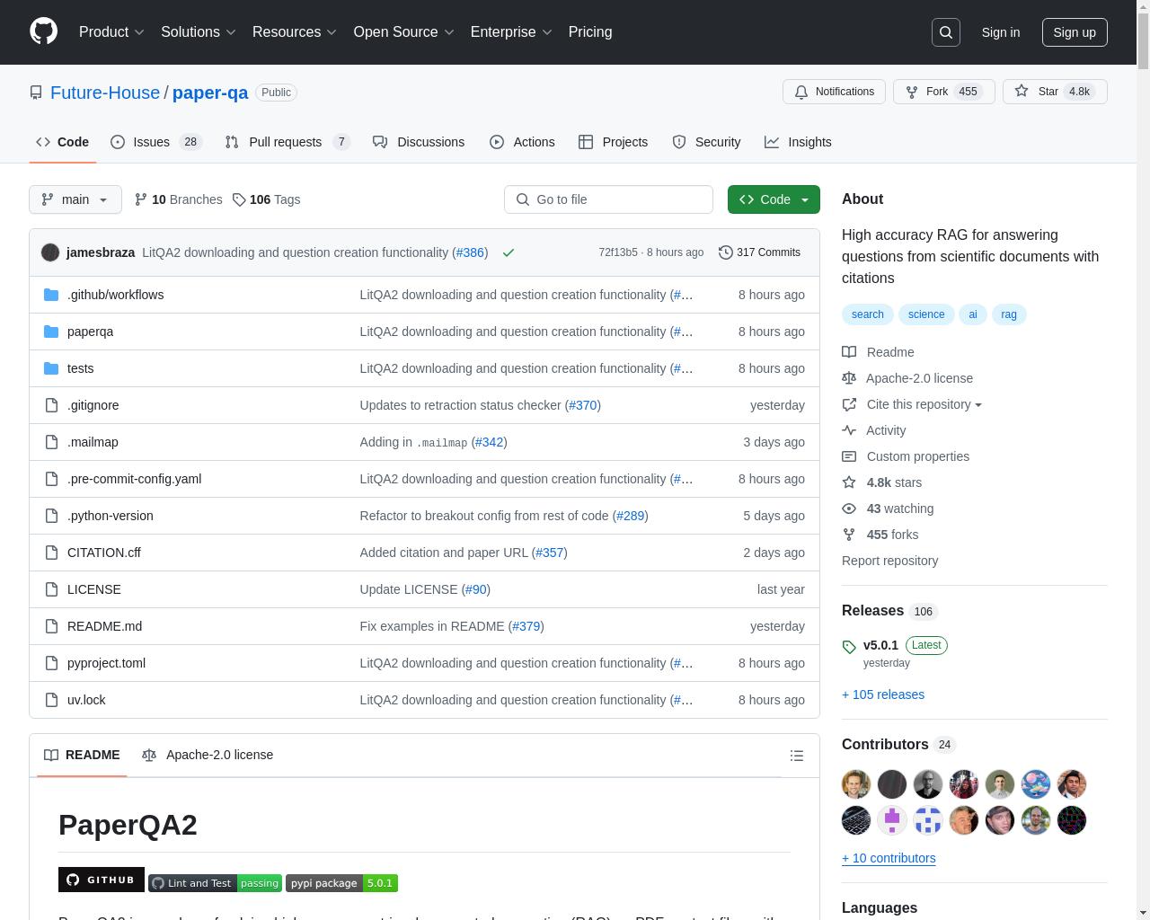Open the Pricing page
Viewport: 1150px width, 920px height.
click(x=590, y=32)
